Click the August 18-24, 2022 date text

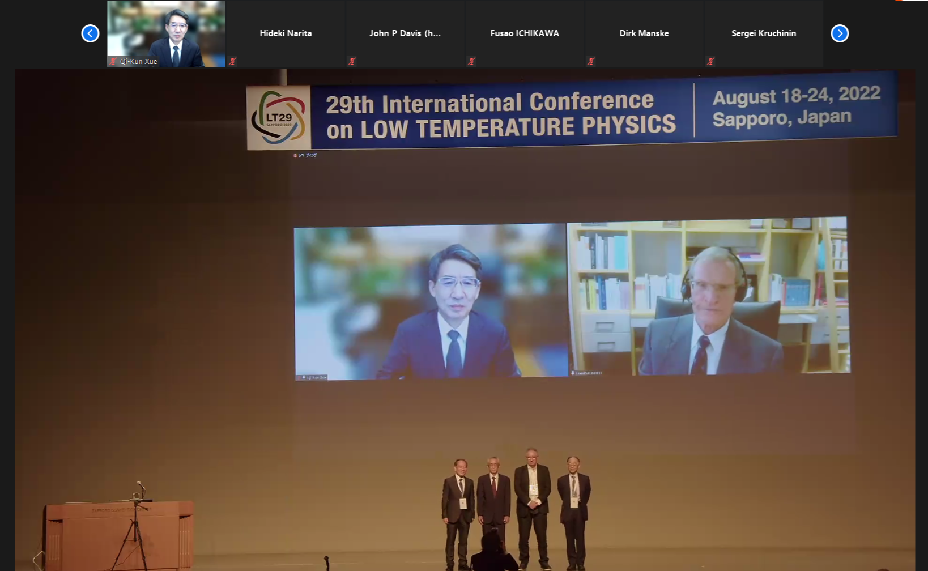[x=796, y=95]
